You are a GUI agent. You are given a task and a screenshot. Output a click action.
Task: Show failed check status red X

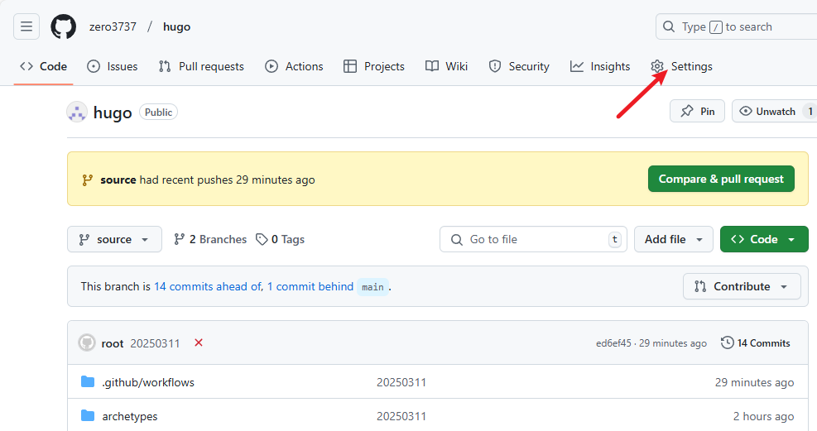[x=199, y=342]
